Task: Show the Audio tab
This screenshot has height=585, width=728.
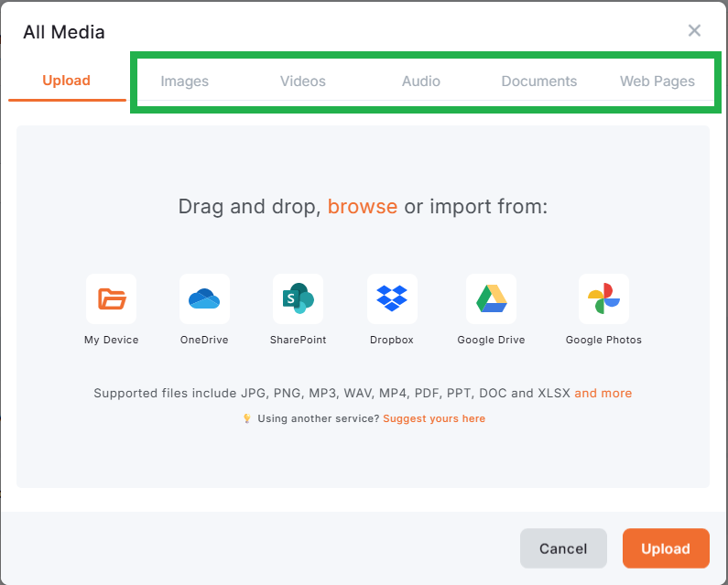Action: [x=421, y=81]
